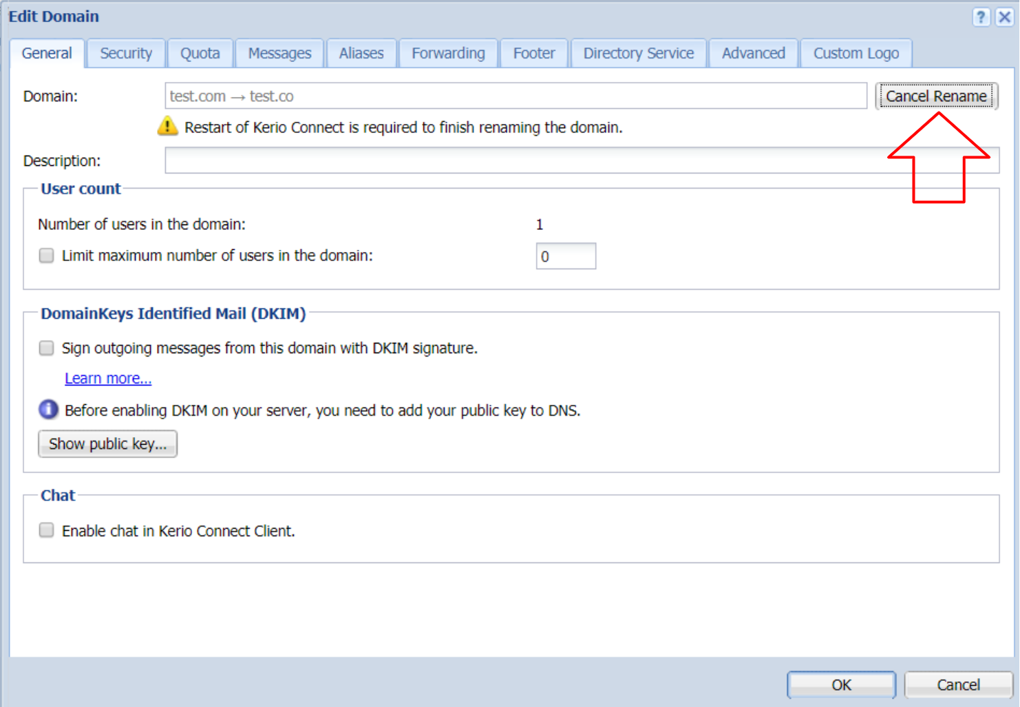Click the yellow warning icon about restart
The height and width of the screenshot is (707, 1020).
click(167, 126)
